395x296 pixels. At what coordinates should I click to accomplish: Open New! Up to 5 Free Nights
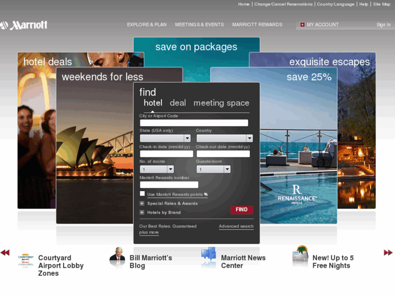[333, 262]
